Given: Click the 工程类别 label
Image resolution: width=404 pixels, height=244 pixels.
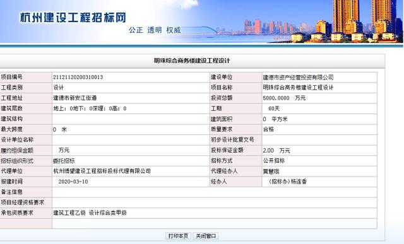Looking at the screenshot, I should pyautogui.click(x=11, y=88).
